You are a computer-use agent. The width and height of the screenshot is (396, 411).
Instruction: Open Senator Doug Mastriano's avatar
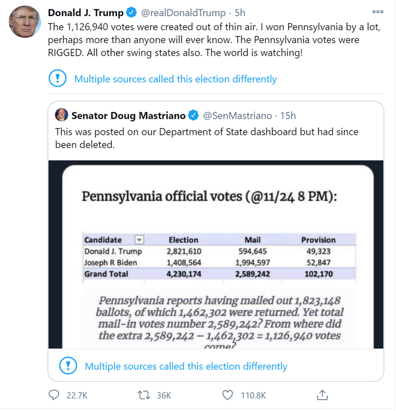tap(62, 116)
